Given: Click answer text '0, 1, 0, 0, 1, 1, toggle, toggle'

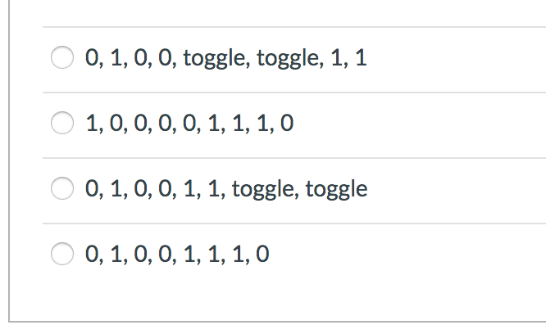Looking at the screenshot, I should tap(225, 190).
